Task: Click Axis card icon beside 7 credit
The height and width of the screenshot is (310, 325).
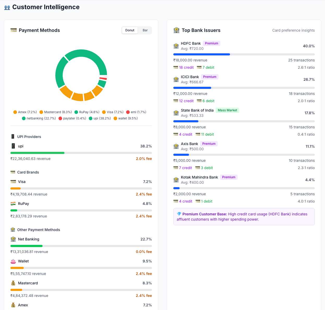Action: pyautogui.click(x=176, y=168)
